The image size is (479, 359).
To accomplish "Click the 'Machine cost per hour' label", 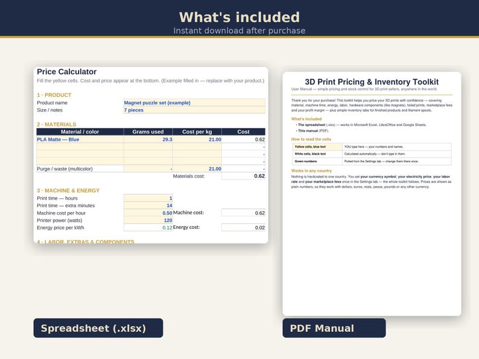I will click(x=61, y=213).
